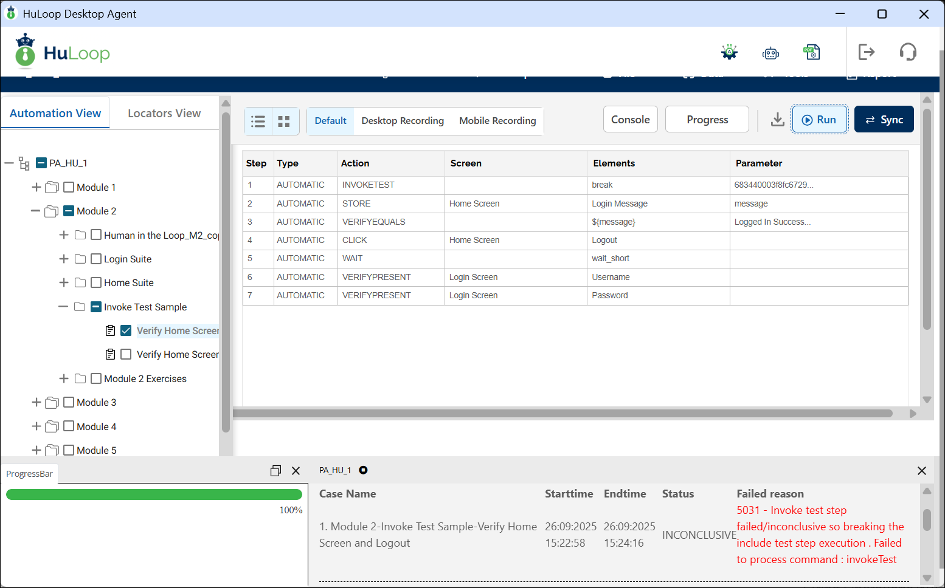
Task: Click the robot agent icon in header
Action: 770,53
